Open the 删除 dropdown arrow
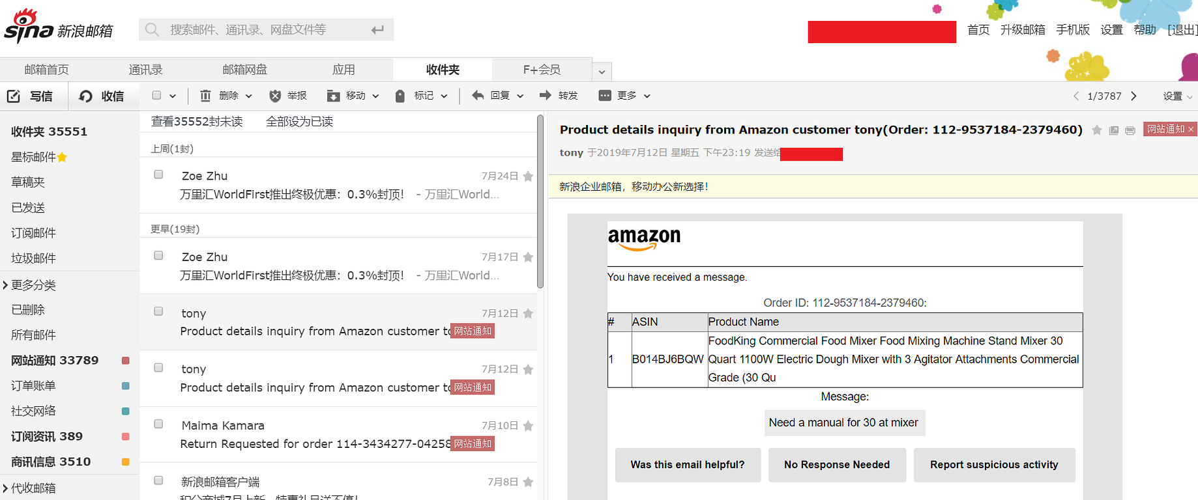The image size is (1198, 500). click(x=248, y=96)
